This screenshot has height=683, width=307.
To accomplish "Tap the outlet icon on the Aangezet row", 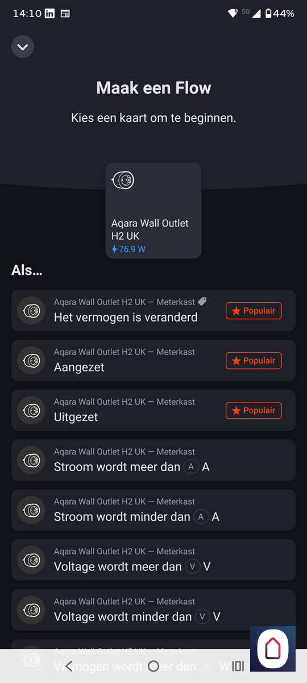I will (x=31, y=361).
